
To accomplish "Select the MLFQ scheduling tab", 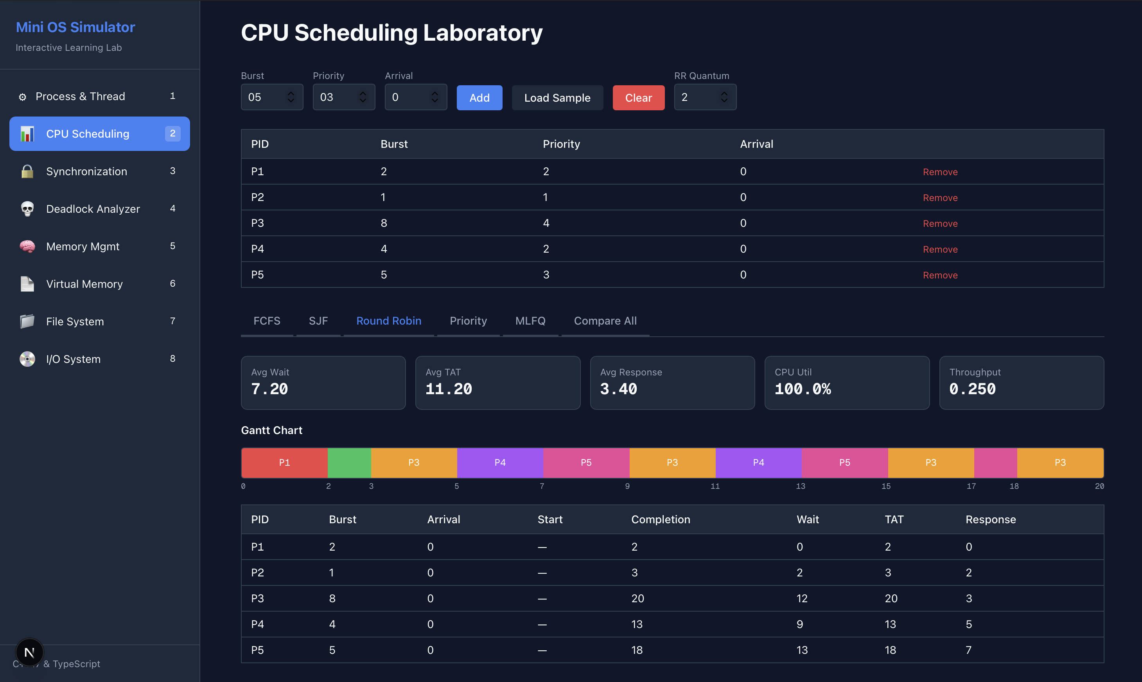I will [530, 321].
